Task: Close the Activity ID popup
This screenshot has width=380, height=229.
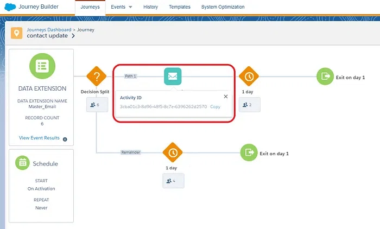Action: coord(226,97)
